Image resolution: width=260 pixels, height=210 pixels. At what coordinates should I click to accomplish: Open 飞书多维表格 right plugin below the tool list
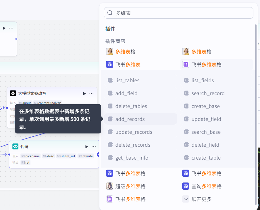[x=202, y=173]
